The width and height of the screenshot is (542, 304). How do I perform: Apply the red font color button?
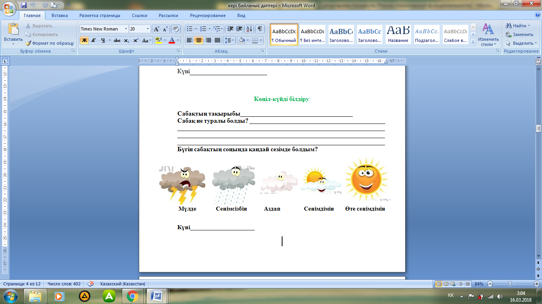pyautogui.click(x=172, y=40)
